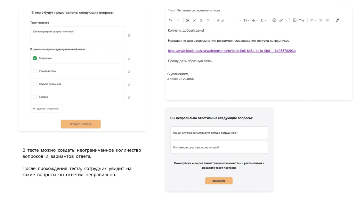This screenshot has width=356, height=200.
Task: Open the Arial font family dropdown
Action: tap(229, 20)
